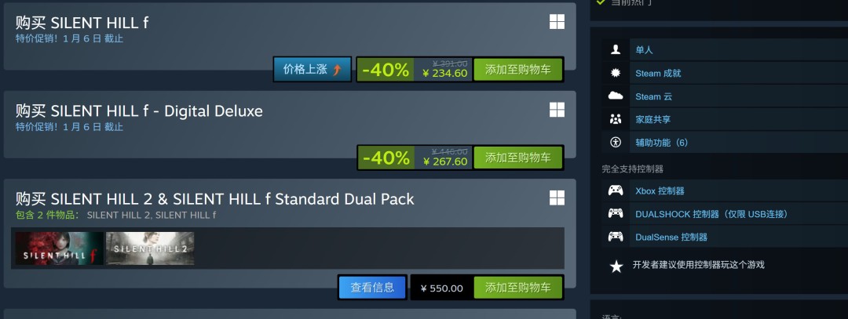Click the family sharing people icon
The height and width of the screenshot is (319, 848).
616,119
